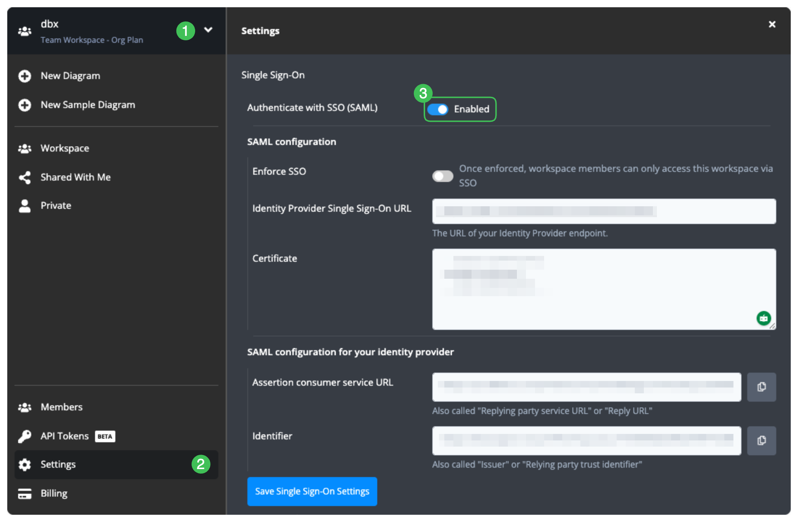This screenshot has height=522, width=798.
Task: Open the Workspace section in sidebar
Action: [65, 148]
